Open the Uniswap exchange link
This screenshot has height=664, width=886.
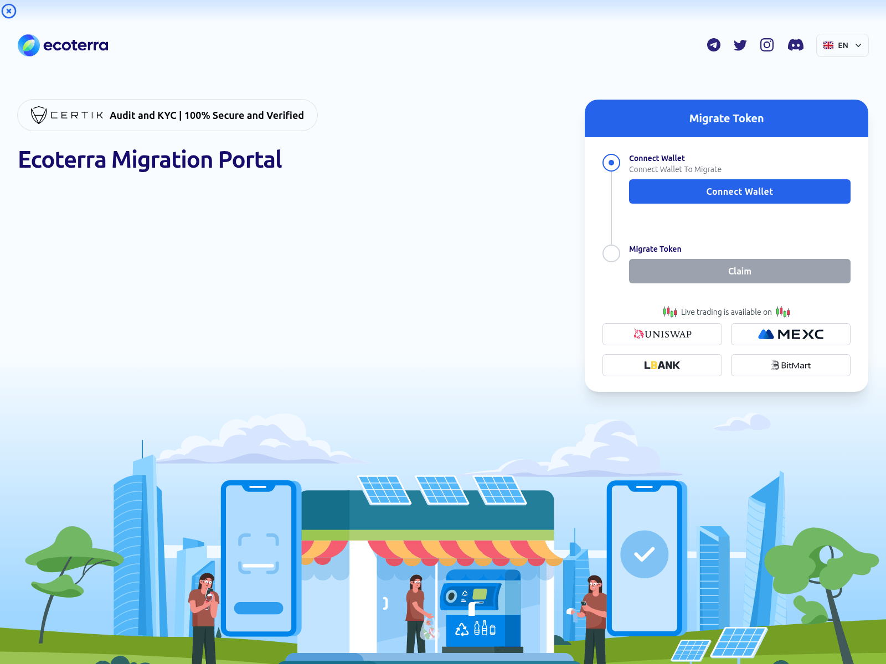(662, 334)
